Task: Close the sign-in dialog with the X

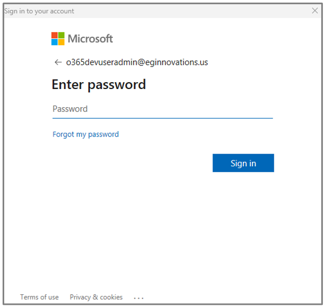Action: click(x=315, y=11)
